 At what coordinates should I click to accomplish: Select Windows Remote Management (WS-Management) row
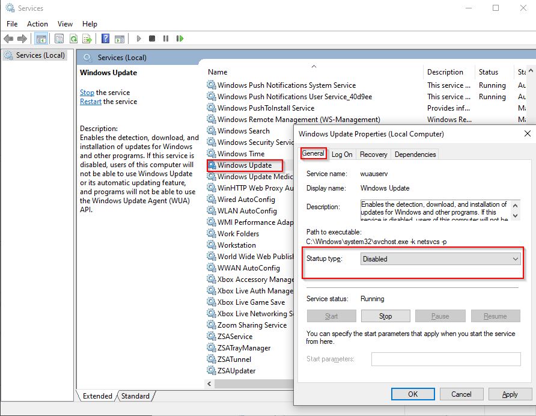(299, 120)
